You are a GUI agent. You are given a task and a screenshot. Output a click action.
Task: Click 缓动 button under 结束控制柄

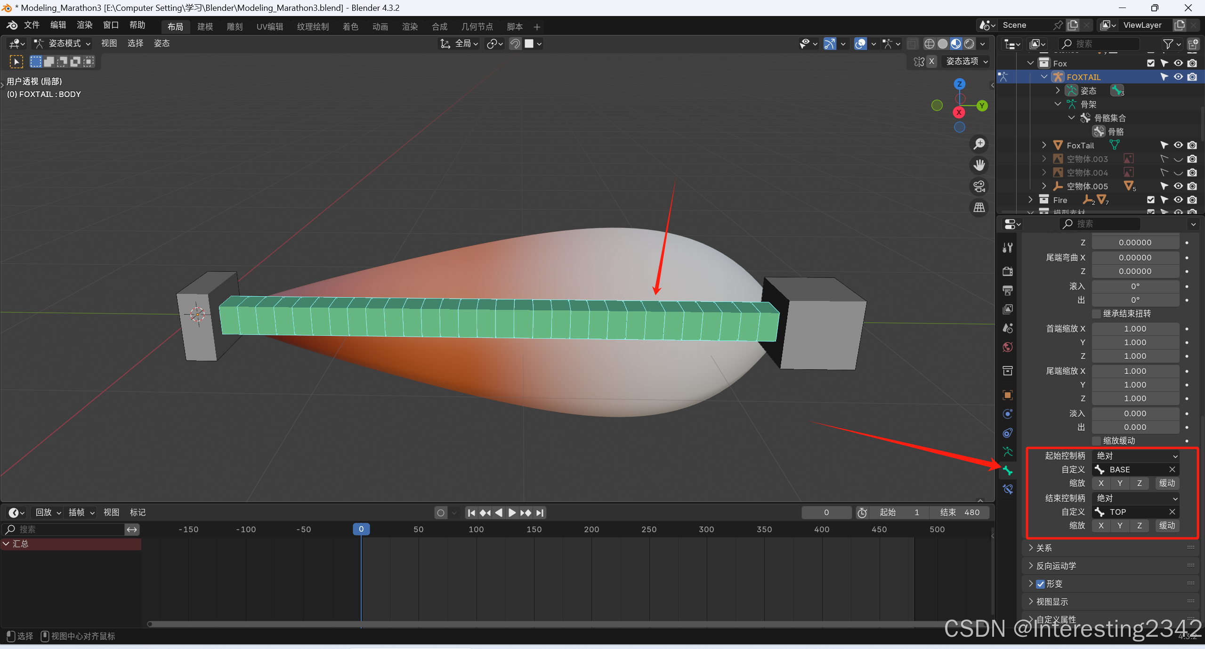[x=1167, y=526]
